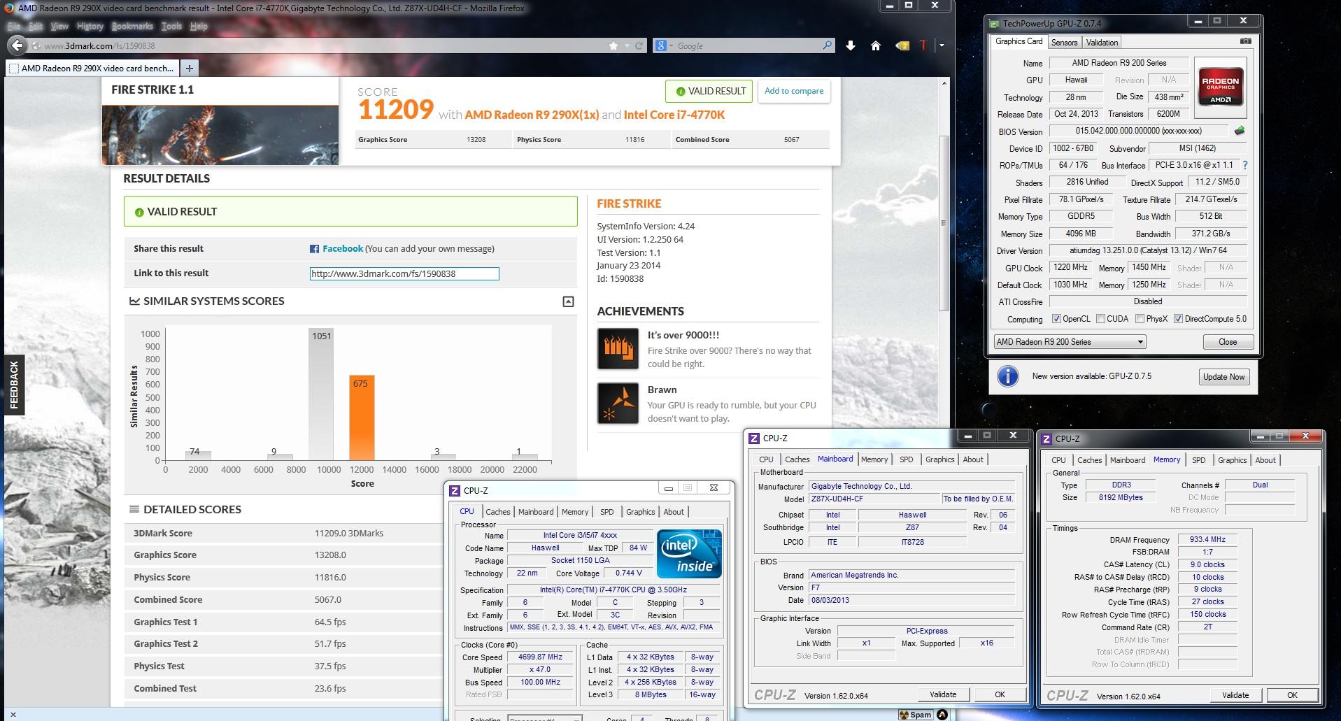Click the Brawn achievement icon

click(x=618, y=403)
